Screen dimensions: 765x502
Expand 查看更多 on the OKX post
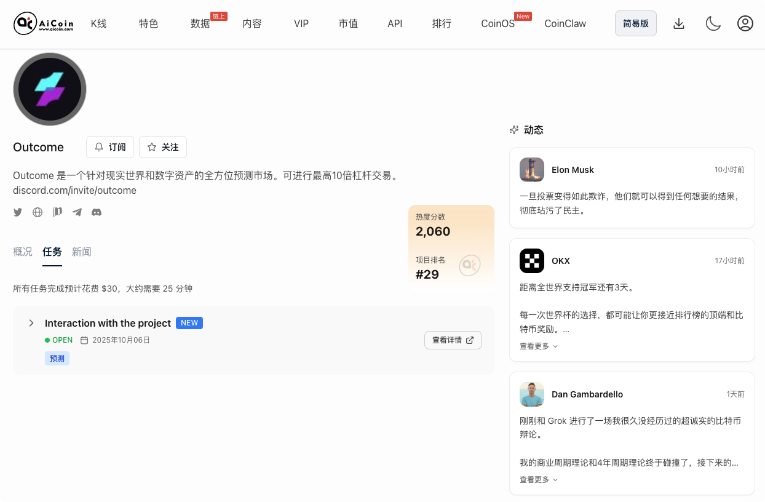[x=539, y=346]
